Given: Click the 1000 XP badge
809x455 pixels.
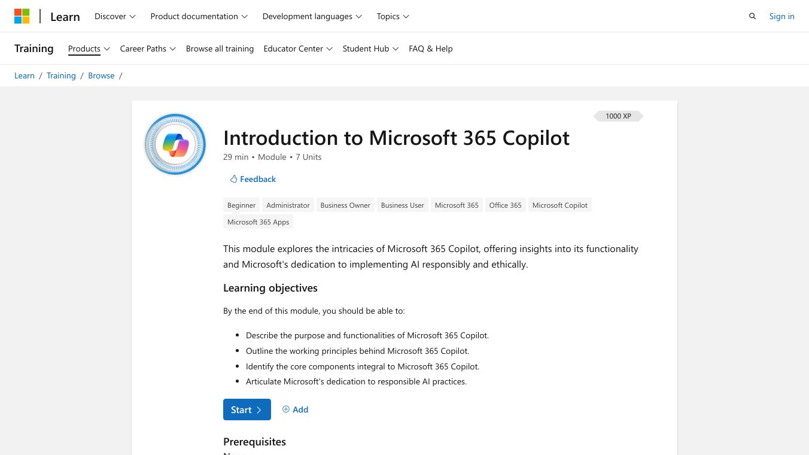Looking at the screenshot, I should coord(618,116).
